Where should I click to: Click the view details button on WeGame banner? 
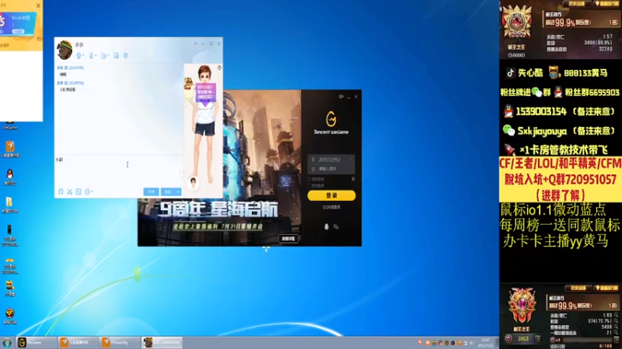288,239
